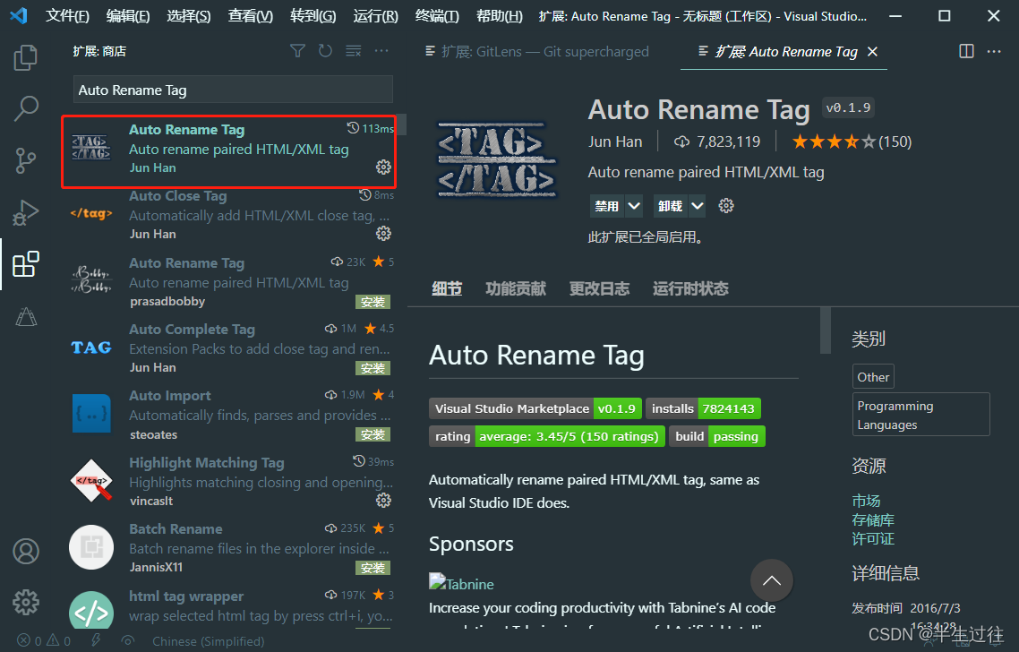Open editor more actions menu
The height and width of the screenshot is (652, 1019).
994,51
